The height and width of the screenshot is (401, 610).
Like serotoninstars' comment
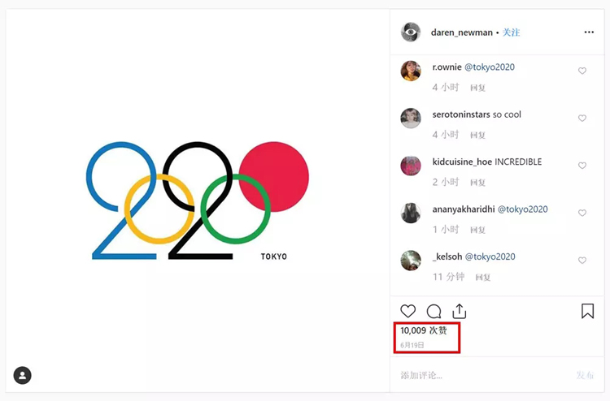click(582, 119)
